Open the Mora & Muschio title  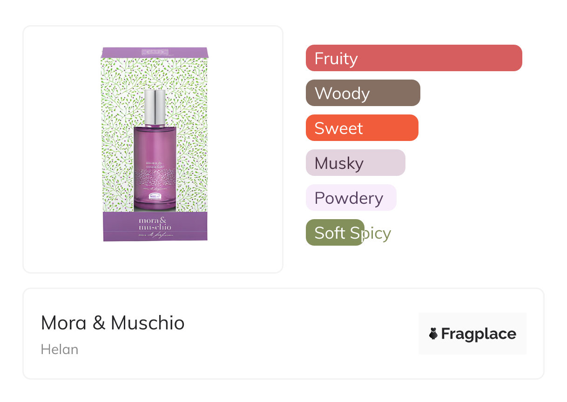[x=113, y=323]
